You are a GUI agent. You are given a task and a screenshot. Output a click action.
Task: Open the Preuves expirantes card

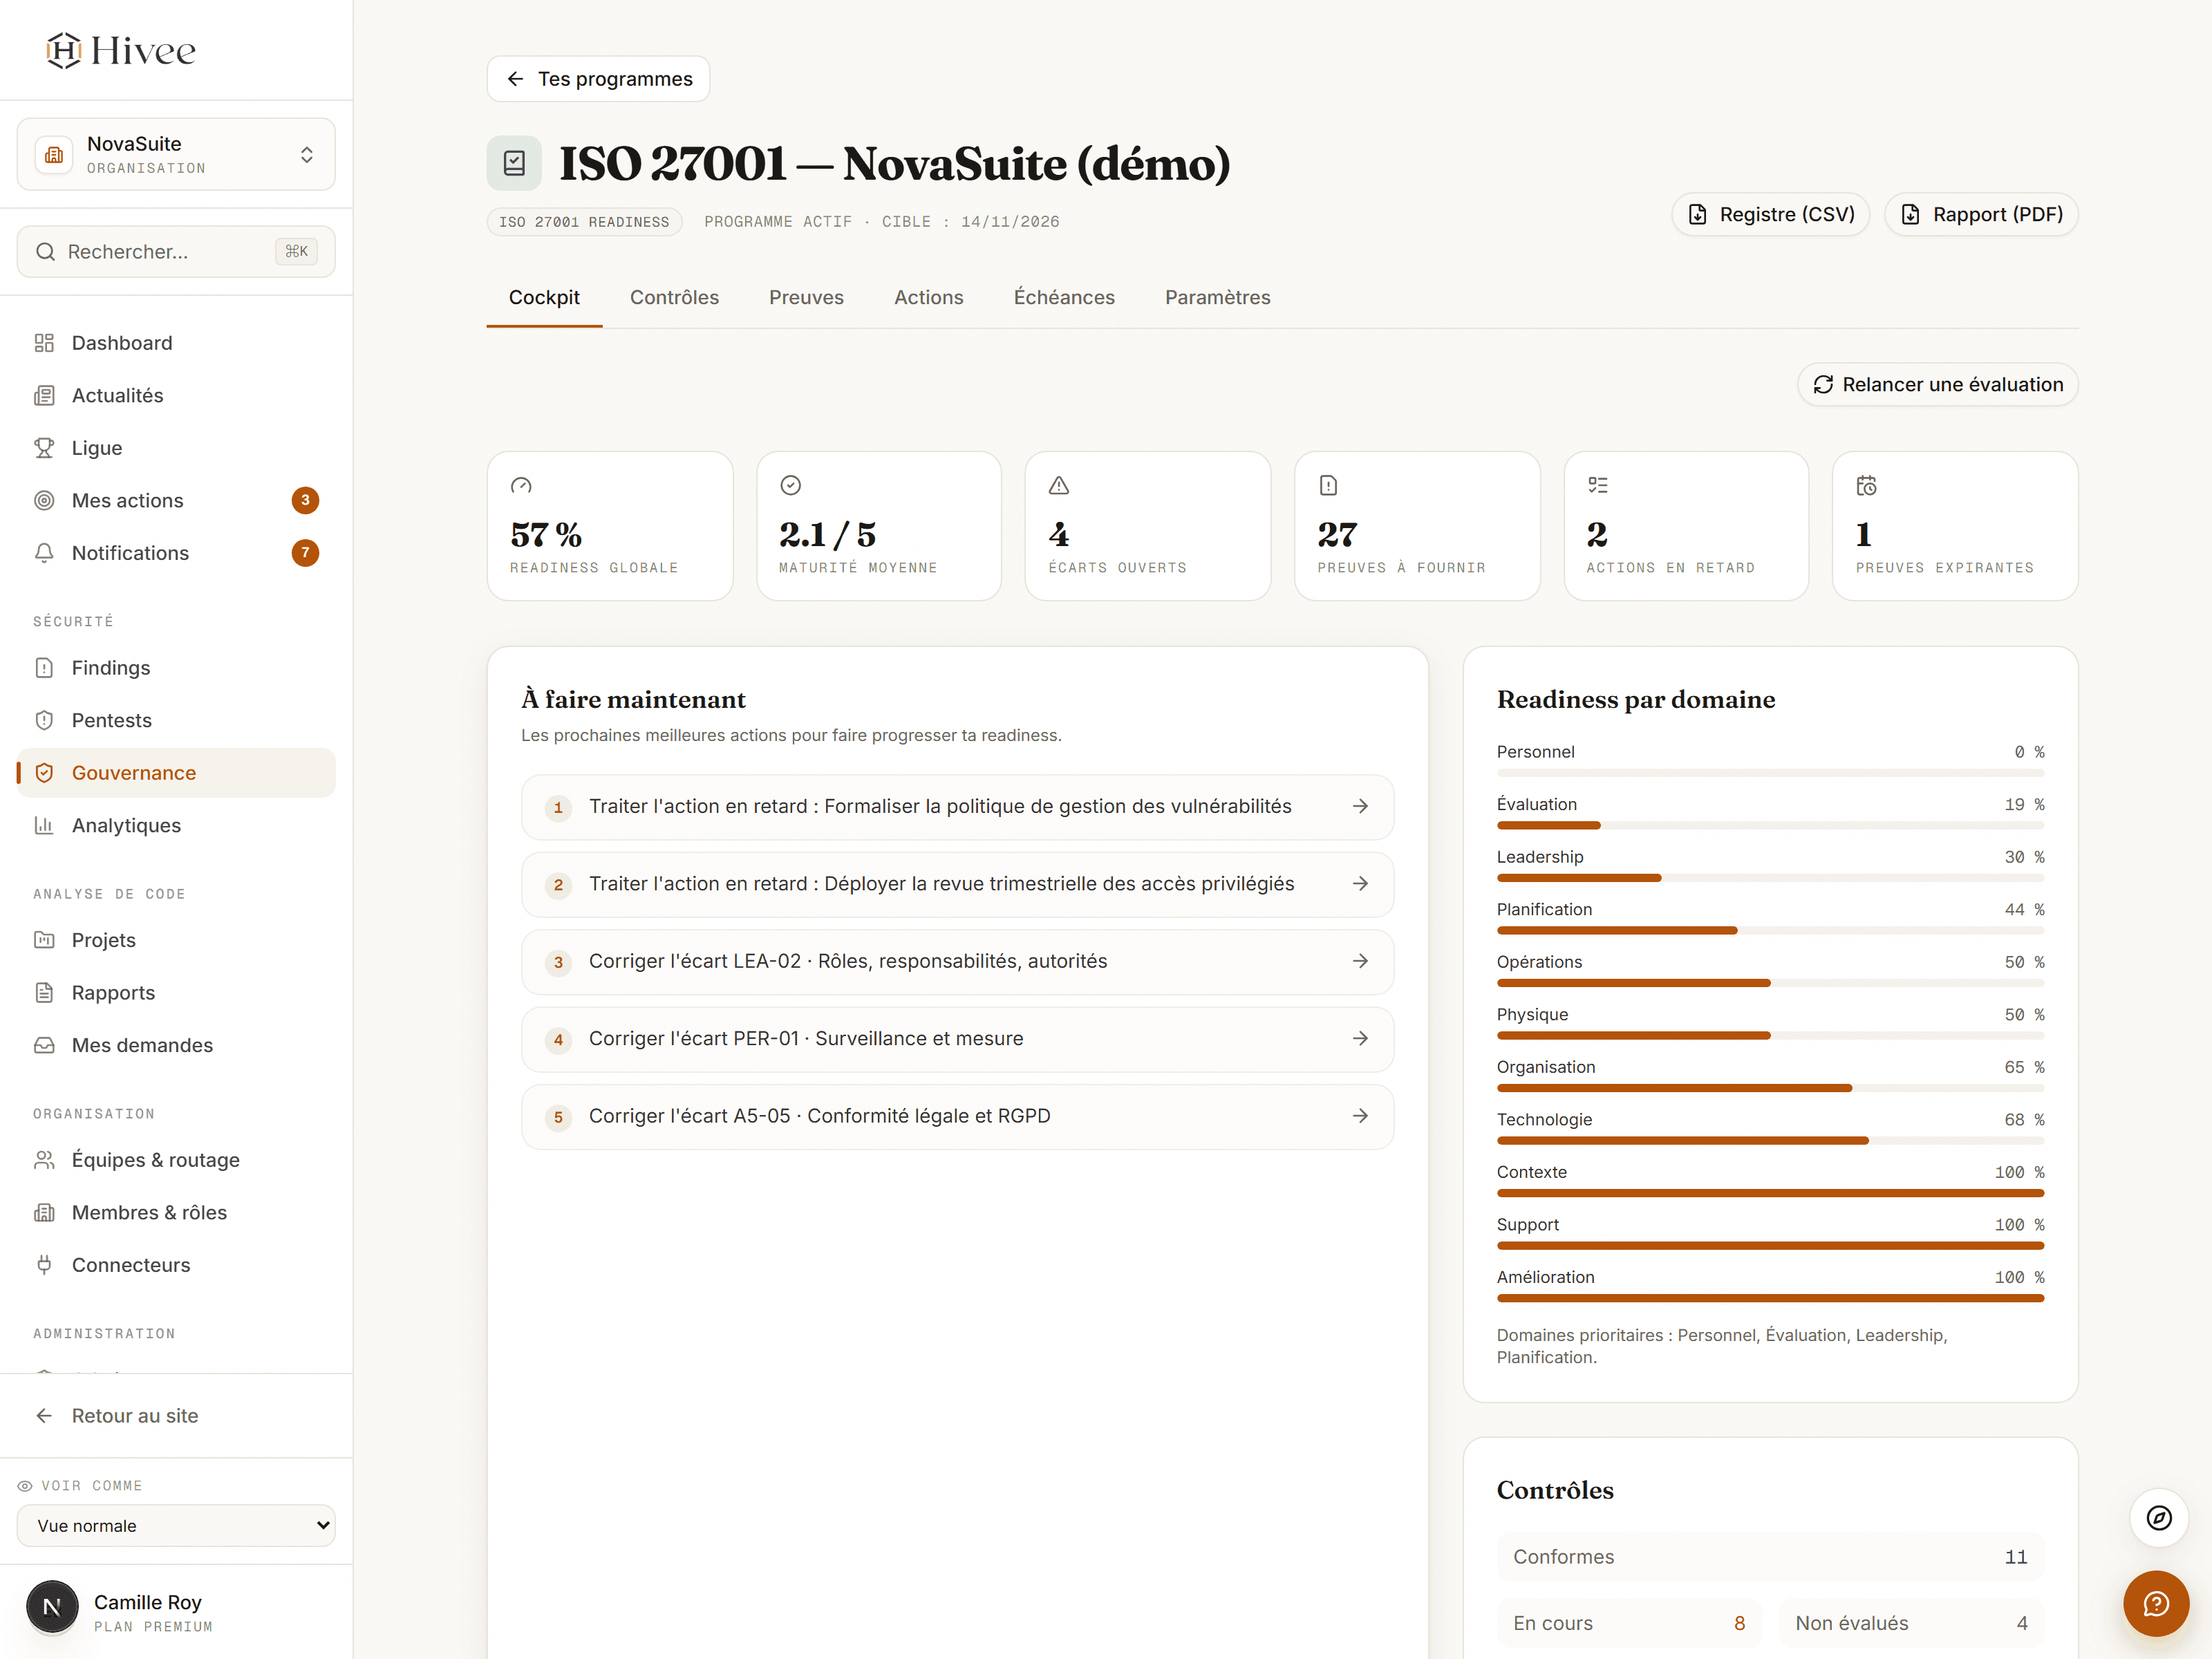1955,526
